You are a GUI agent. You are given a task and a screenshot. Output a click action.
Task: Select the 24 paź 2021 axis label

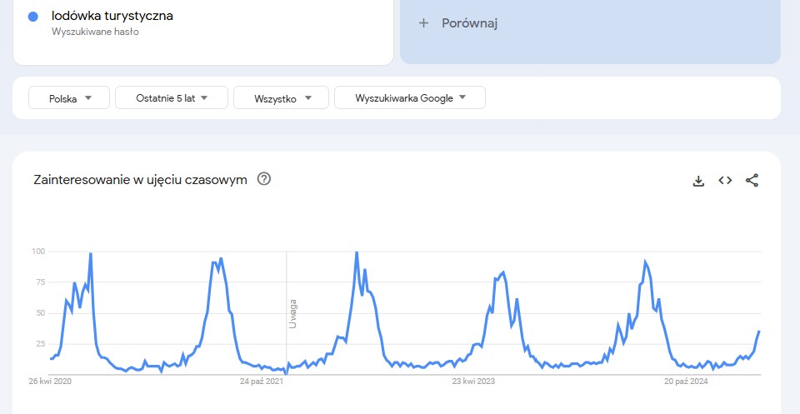click(x=262, y=381)
